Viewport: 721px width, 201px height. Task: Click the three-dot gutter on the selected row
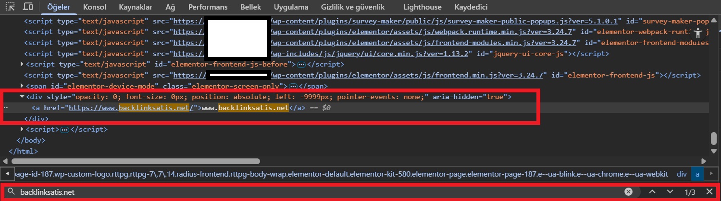[5, 108]
